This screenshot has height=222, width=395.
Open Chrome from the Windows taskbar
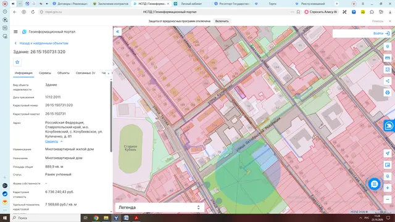tap(96, 218)
